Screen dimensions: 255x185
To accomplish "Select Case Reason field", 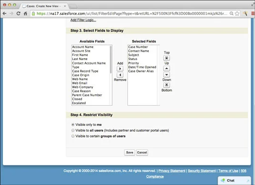I will point(82,91).
